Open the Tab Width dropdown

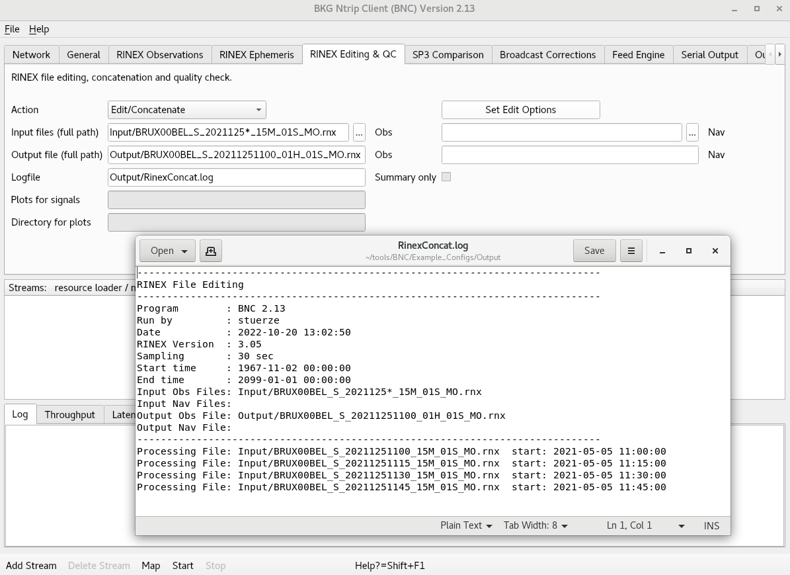coord(535,525)
